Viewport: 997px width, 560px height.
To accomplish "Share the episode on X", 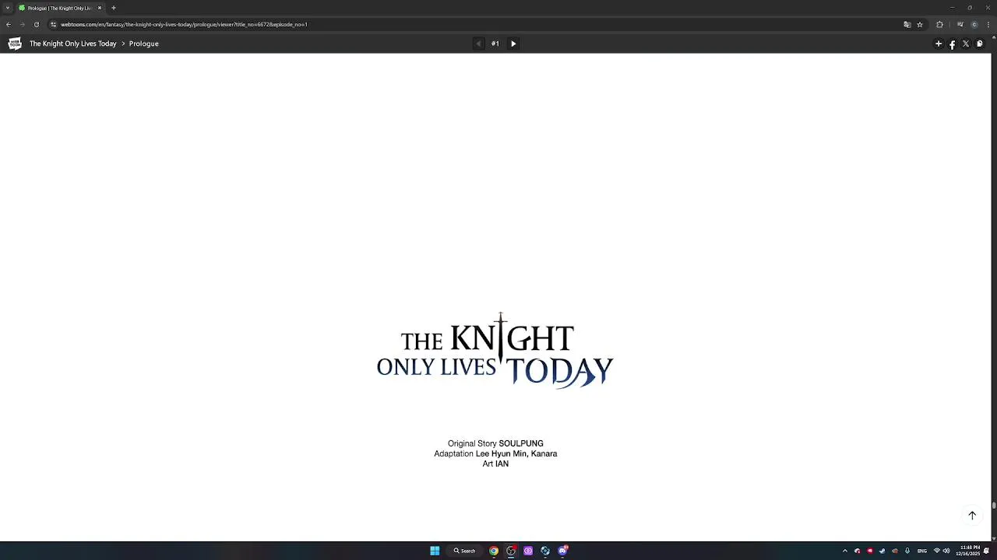I will (x=966, y=44).
